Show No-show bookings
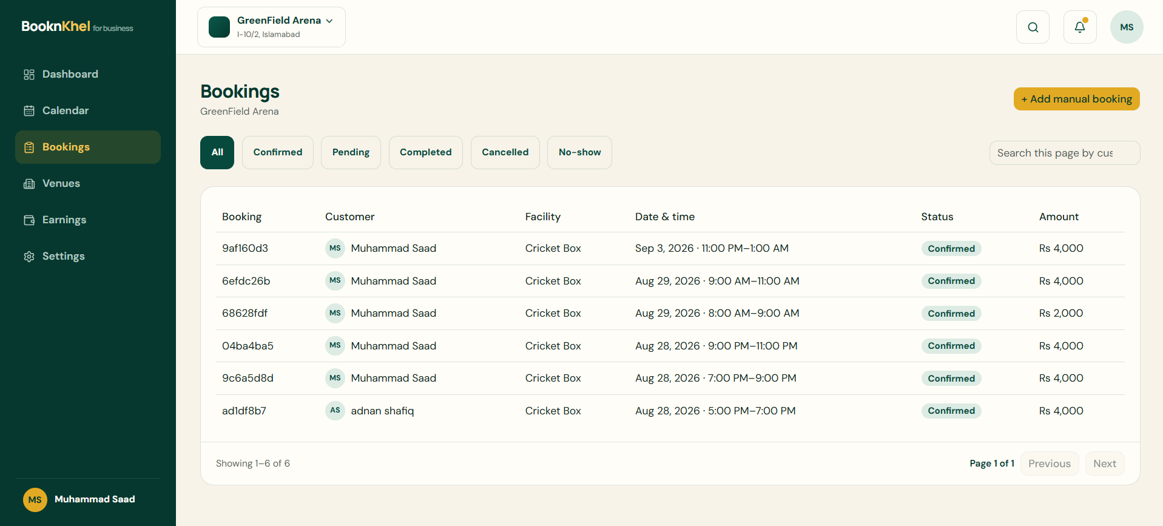The height and width of the screenshot is (526, 1163). point(579,152)
